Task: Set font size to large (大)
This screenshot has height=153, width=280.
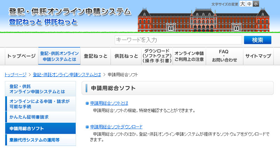Action: 243,4
